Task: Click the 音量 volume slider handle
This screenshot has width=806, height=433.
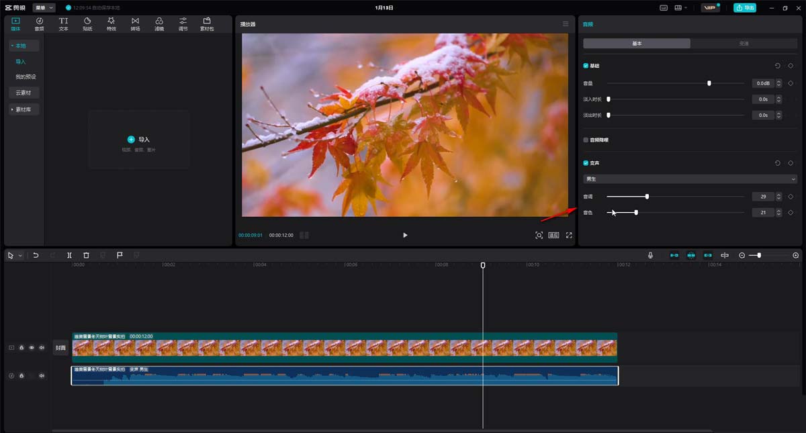Action: [x=709, y=83]
